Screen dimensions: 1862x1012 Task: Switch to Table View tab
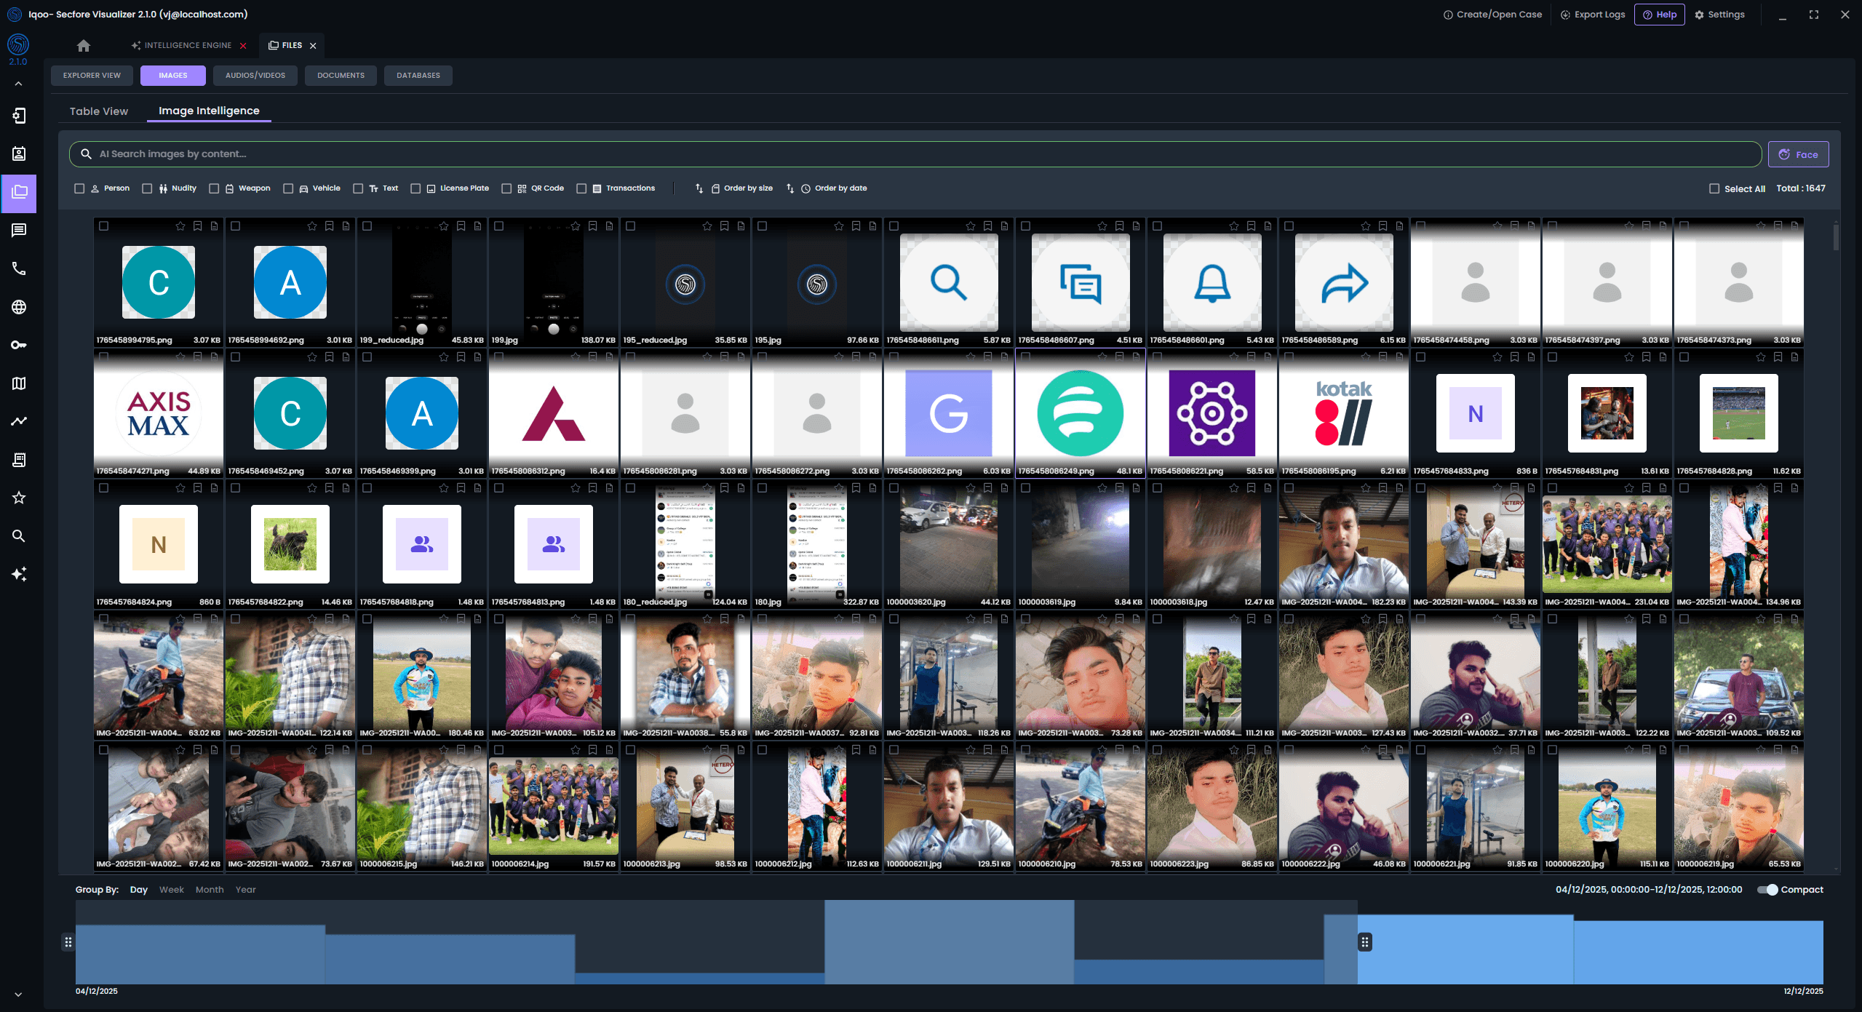(99, 111)
